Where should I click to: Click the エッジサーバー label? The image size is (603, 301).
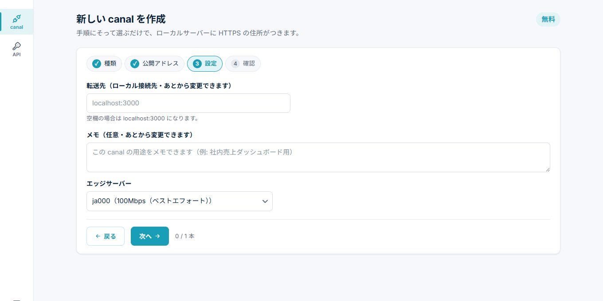point(109,183)
